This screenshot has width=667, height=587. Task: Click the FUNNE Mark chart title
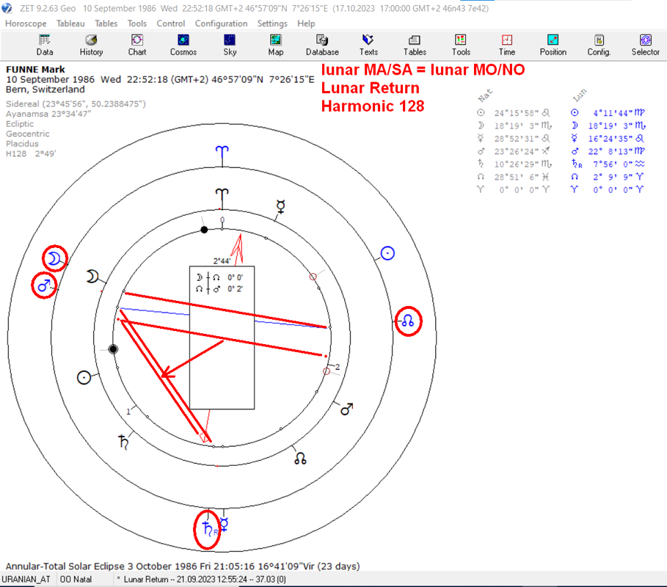[35, 69]
